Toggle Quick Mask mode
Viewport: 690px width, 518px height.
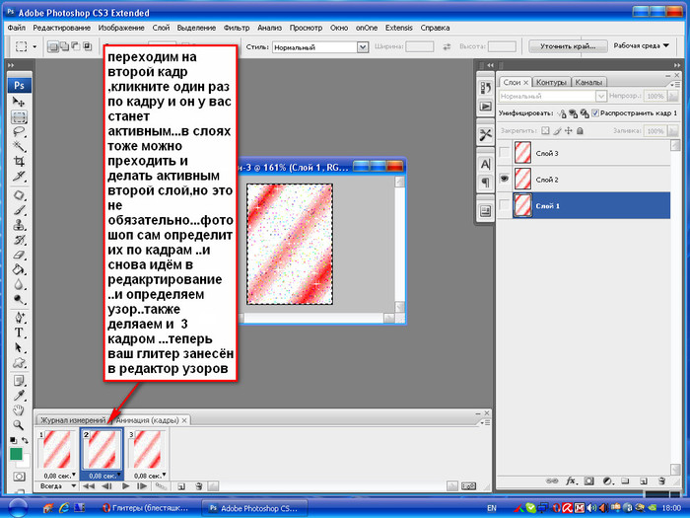pos(19,477)
